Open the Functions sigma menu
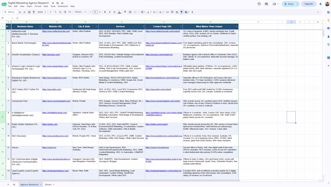 coord(192,12)
